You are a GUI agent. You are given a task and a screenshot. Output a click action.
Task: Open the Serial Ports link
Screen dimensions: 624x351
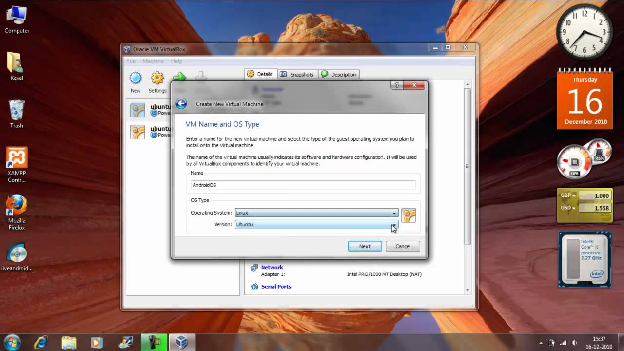pyautogui.click(x=276, y=287)
